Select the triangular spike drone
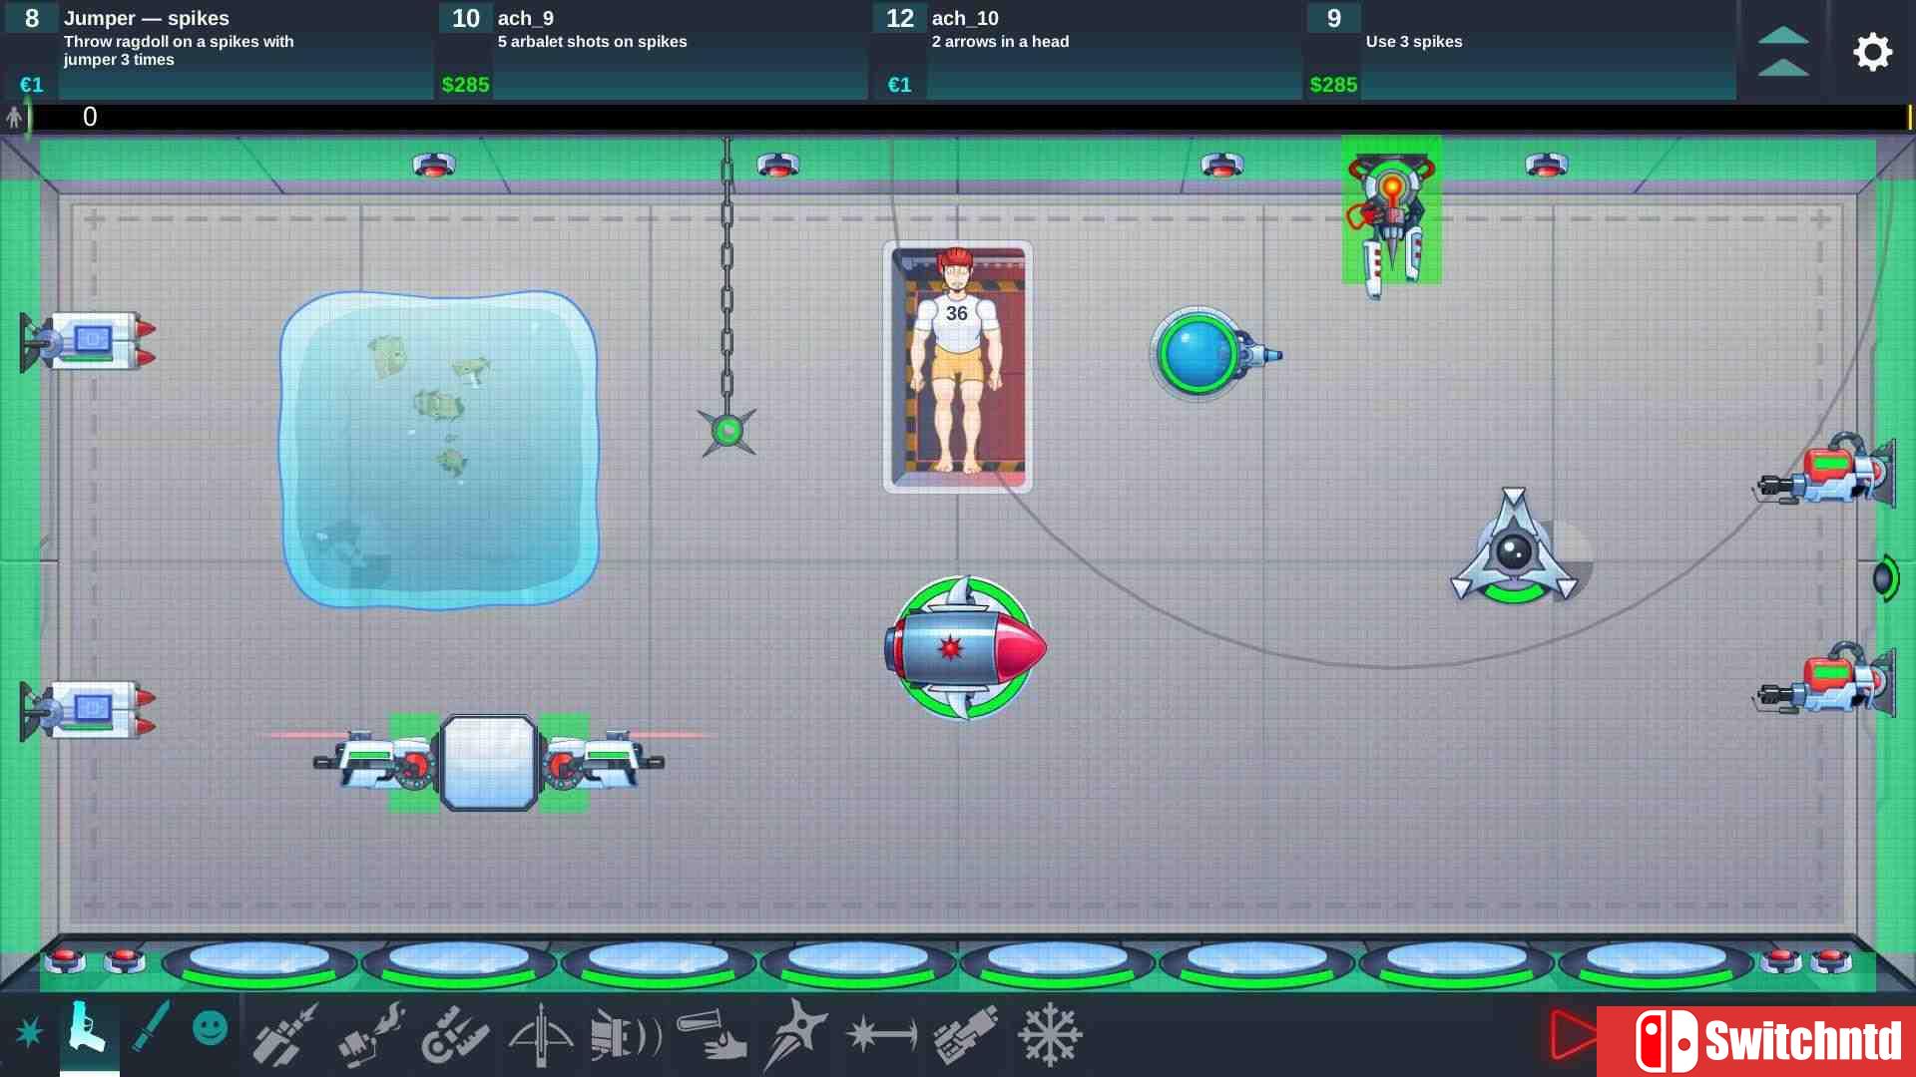The width and height of the screenshot is (1916, 1077). tap(1514, 548)
